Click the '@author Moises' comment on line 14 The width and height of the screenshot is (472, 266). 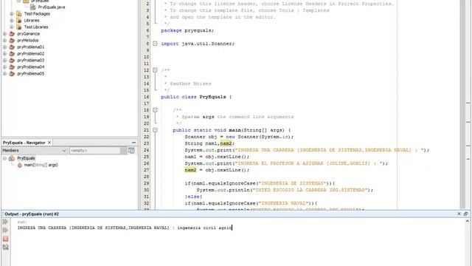click(x=190, y=83)
